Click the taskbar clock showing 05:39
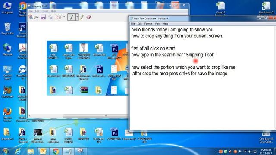The image size is (276, 155). (x=266, y=152)
